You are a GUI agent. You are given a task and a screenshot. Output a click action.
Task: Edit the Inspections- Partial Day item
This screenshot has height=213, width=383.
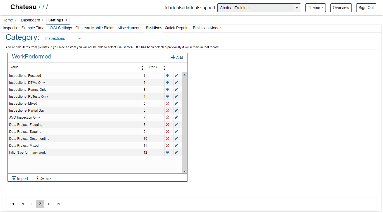click(x=176, y=110)
